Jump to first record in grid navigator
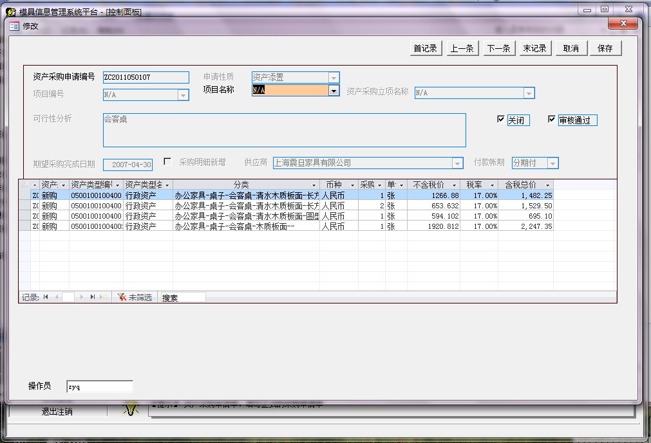 click(x=46, y=296)
